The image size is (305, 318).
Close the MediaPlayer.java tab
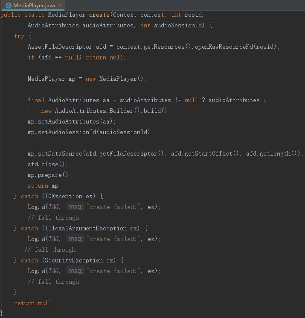click(x=60, y=5)
